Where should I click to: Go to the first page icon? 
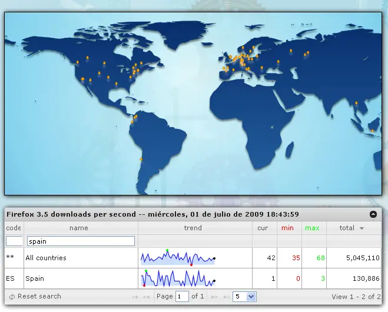135,297
